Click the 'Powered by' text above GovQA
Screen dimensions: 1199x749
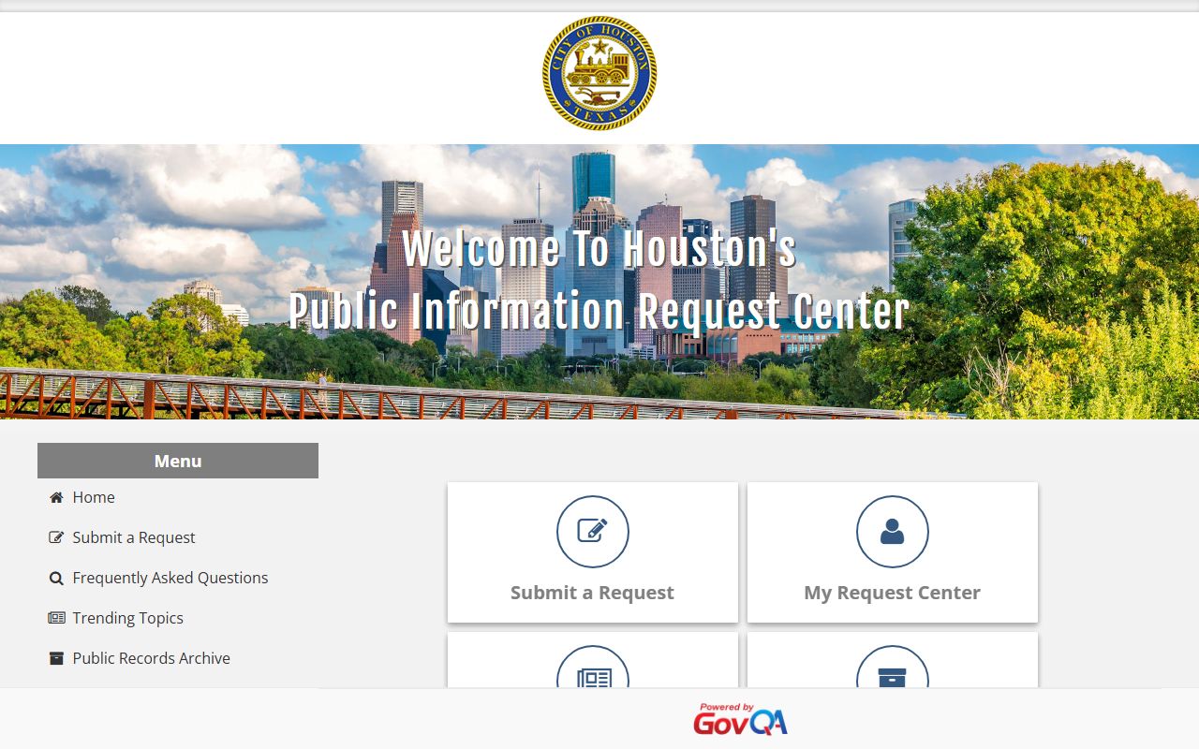(x=726, y=707)
